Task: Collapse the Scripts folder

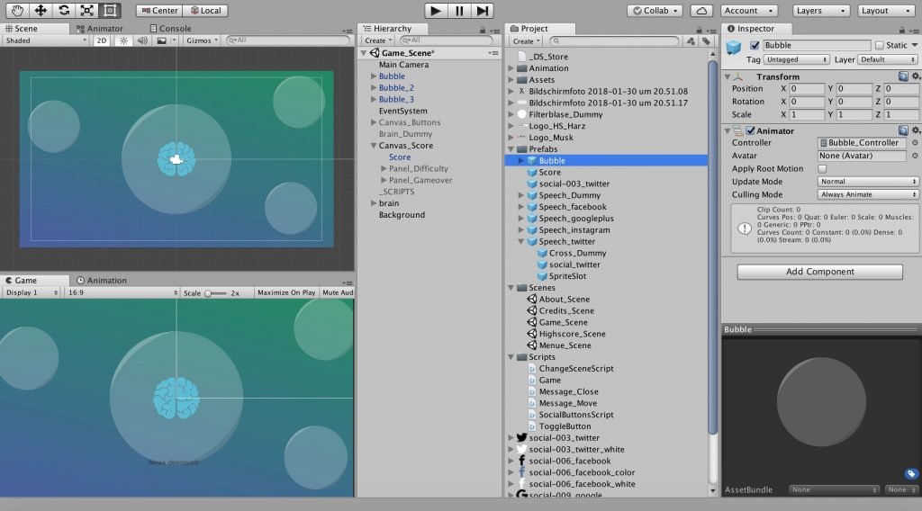Action: click(511, 357)
